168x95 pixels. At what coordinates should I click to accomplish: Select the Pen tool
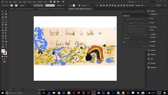pos(3,17)
